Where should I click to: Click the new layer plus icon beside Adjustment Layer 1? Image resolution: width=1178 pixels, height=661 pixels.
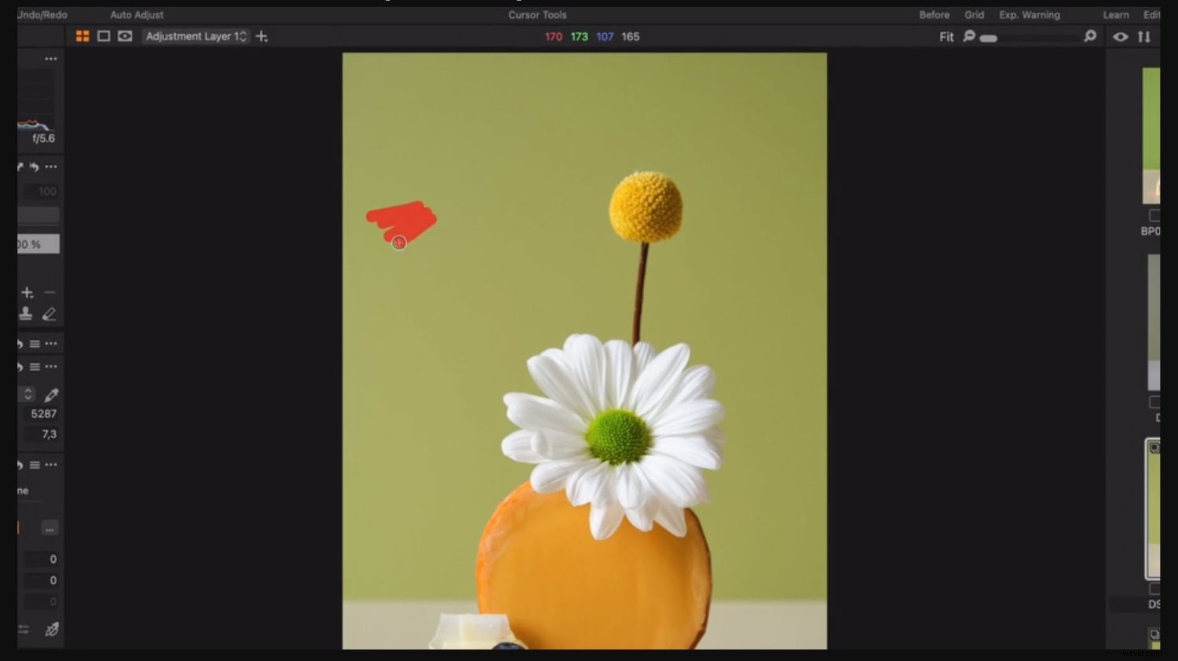point(262,36)
